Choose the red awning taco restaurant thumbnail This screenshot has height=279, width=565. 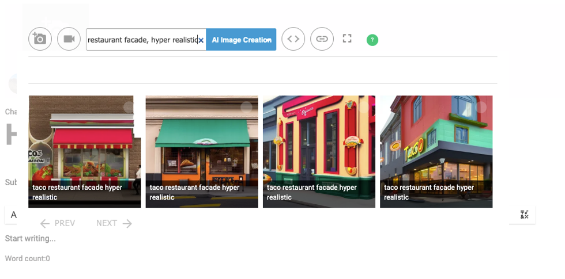[x=84, y=144]
